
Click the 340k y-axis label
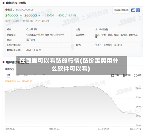pos(138,125)
